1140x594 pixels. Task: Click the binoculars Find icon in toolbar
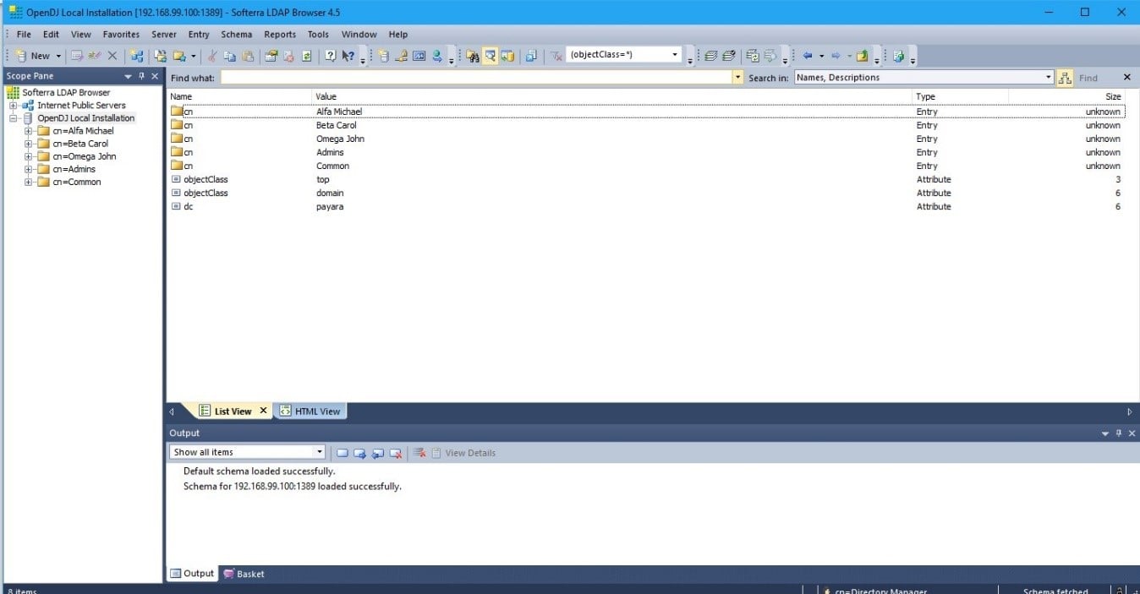click(473, 56)
